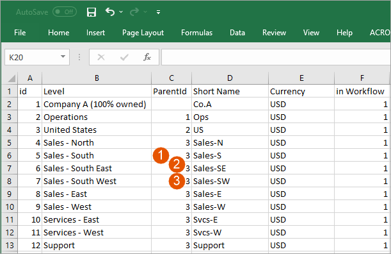The width and height of the screenshot is (391, 254).
Task: Click the Cancel (X) formula bar icon
Action: pos(101,57)
